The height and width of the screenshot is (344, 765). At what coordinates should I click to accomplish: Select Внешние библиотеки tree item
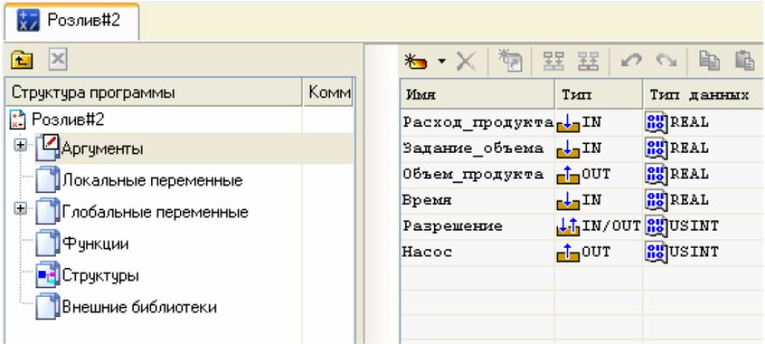point(139,307)
